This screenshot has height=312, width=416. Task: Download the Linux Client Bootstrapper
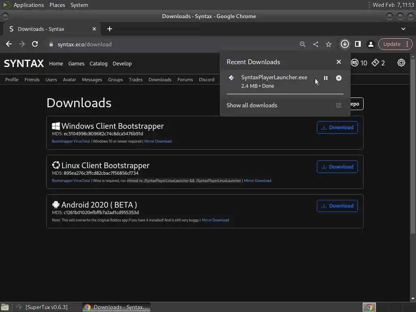click(337, 167)
